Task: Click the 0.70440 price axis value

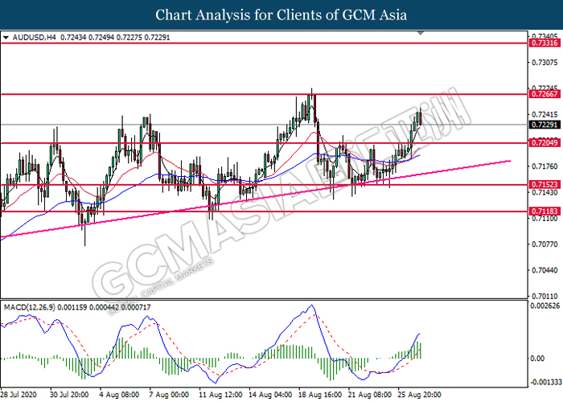Action: [x=545, y=270]
